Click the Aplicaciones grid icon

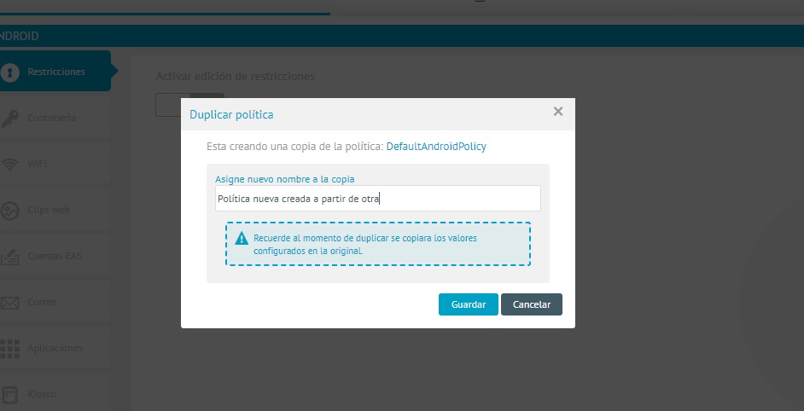click(9, 349)
